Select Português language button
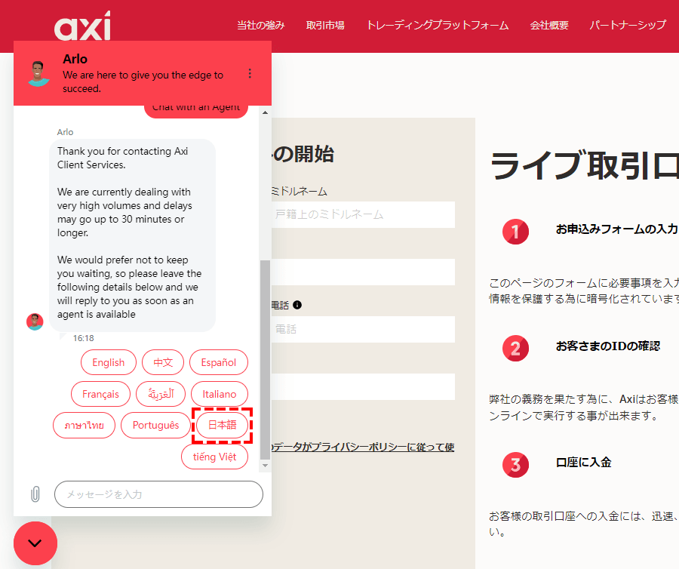The image size is (679, 569). tap(156, 425)
